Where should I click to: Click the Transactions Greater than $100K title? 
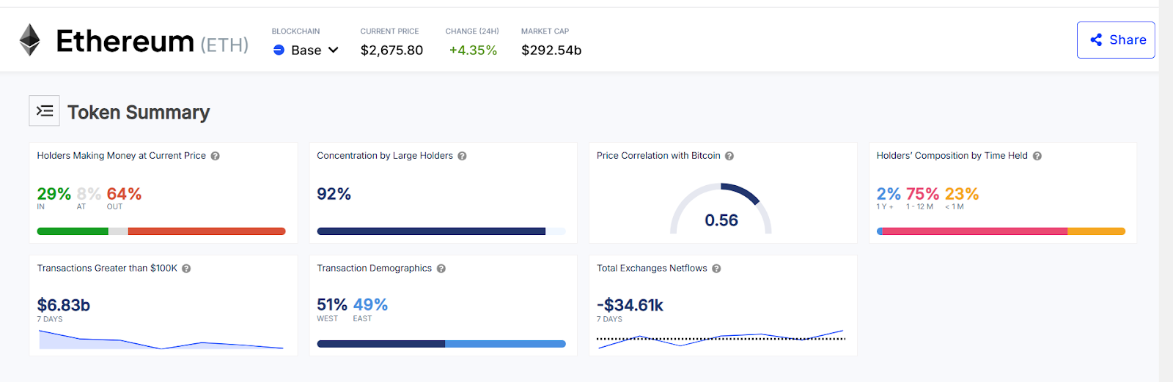(107, 269)
